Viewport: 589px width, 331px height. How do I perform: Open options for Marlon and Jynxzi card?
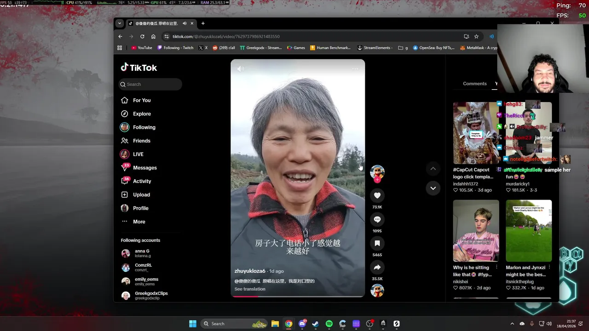(549, 267)
